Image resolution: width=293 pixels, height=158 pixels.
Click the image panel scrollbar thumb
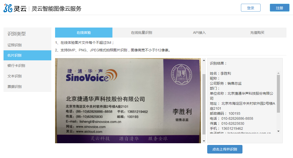pyautogui.click(x=204, y=104)
